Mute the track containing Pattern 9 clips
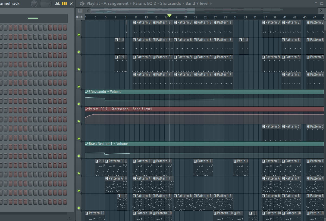The image size is (326, 221). coord(79,69)
